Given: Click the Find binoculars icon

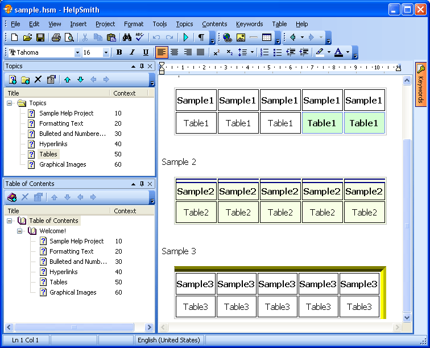Looking at the screenshot, I should [127, 38].
